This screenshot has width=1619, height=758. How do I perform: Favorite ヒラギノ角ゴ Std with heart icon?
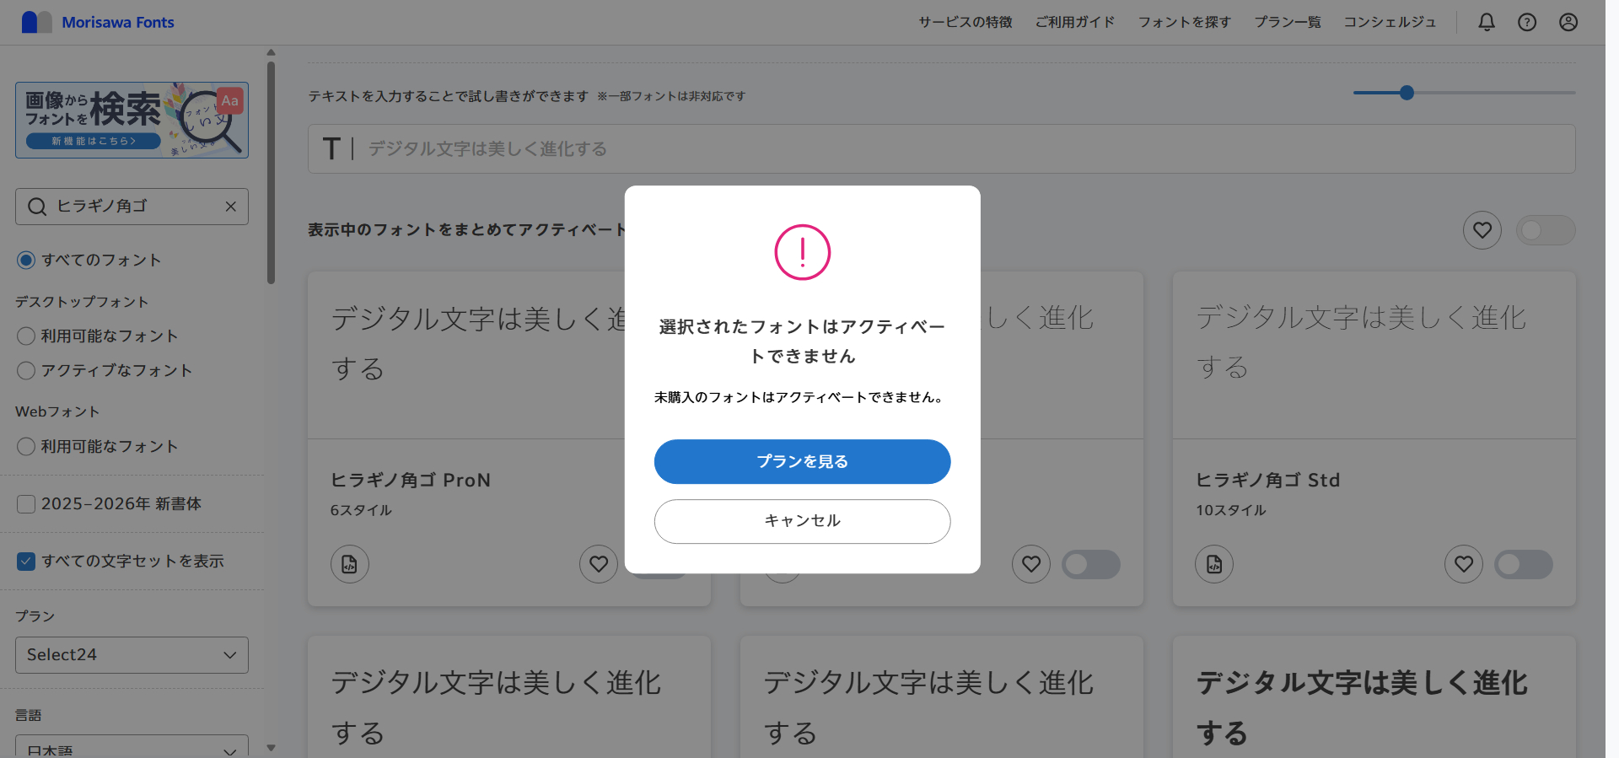(x=1464, y=564)
